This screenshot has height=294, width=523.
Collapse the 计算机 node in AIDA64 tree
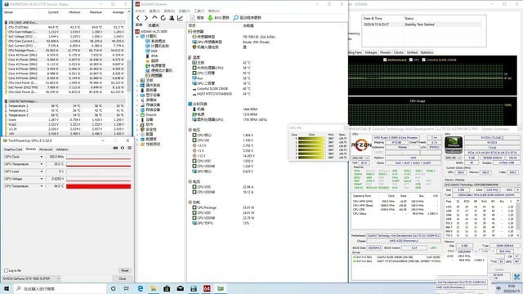(x=137, y=36)
